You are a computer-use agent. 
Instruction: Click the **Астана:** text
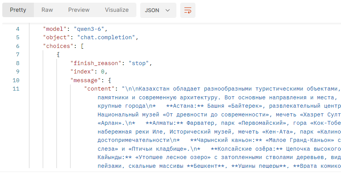point(185,106)
